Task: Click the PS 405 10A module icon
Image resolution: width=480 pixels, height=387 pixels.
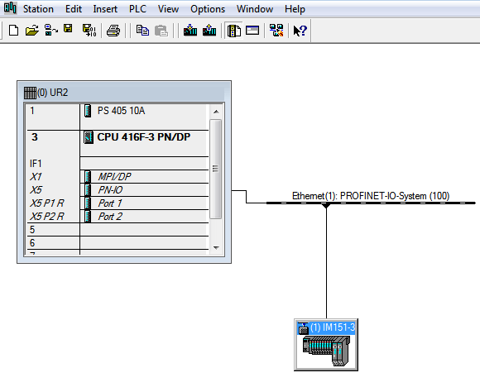Action: point(88,111)
